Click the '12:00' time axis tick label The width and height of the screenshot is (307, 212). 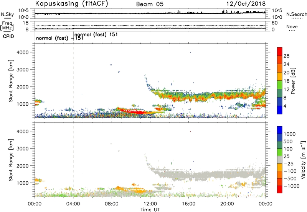(150, 204)
